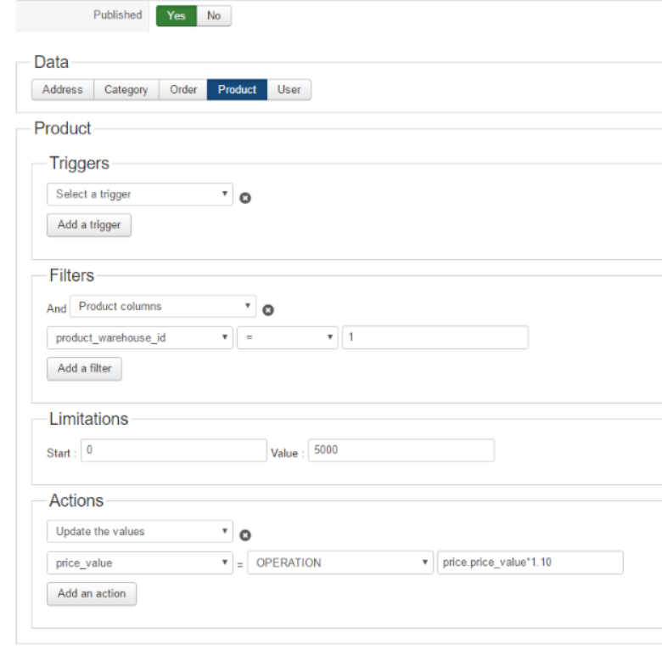Set Published to No
662x667 pixels.
214,15
